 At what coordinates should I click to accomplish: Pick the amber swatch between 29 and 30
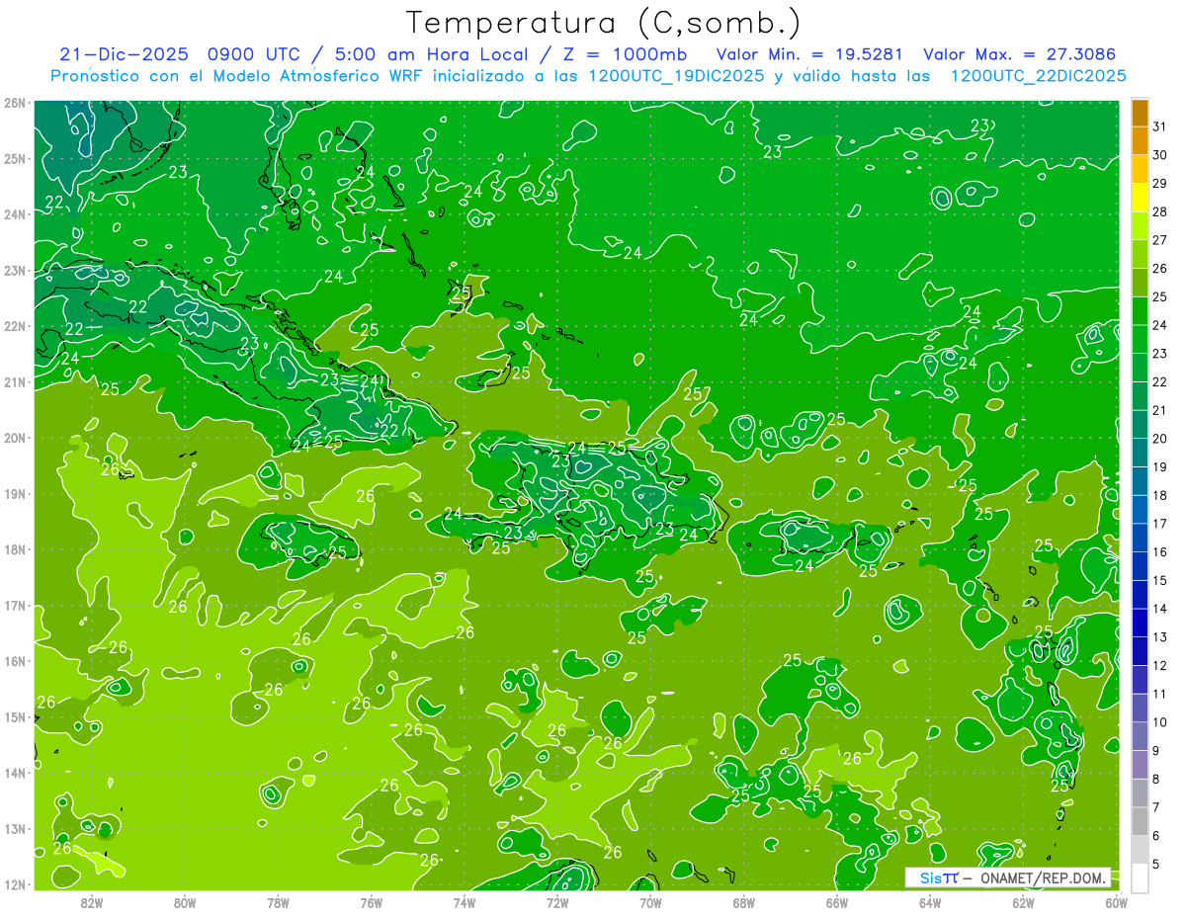click(x=1140, y=169)
